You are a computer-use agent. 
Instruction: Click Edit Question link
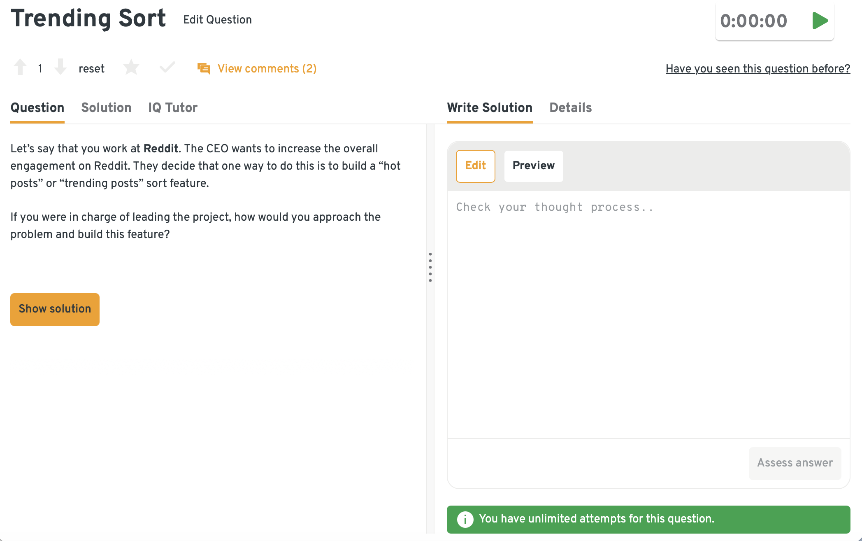[217, 20]
